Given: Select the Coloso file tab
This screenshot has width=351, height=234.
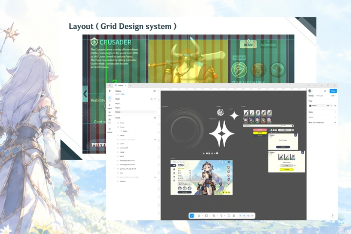Looking at the screenshot, I should (x=120, y=85).
